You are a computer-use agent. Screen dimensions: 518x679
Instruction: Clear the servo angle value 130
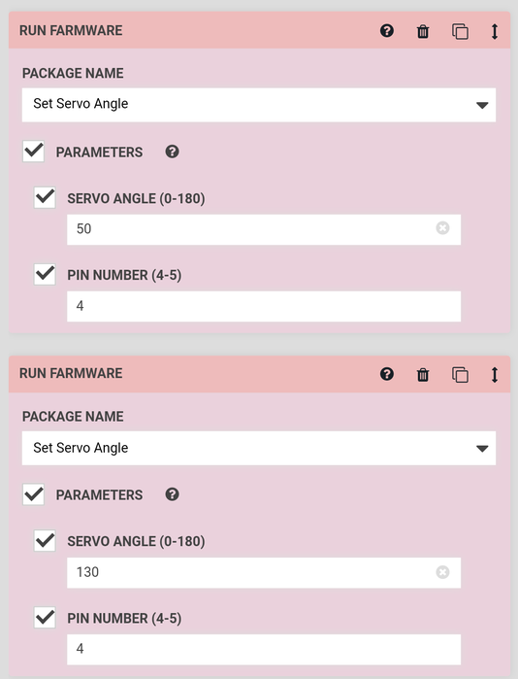442,572
